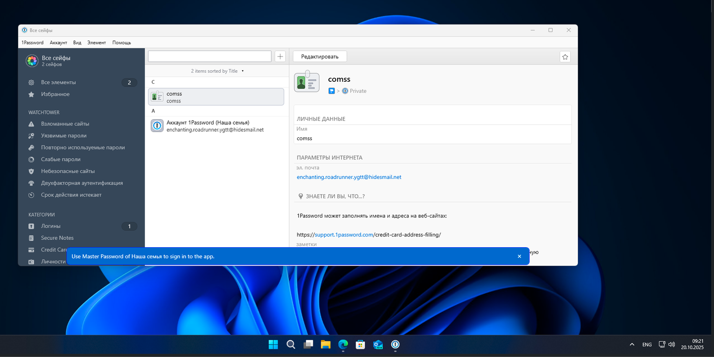714x357 pixels.
Task: Click the search input field
Action: (209, 57)
